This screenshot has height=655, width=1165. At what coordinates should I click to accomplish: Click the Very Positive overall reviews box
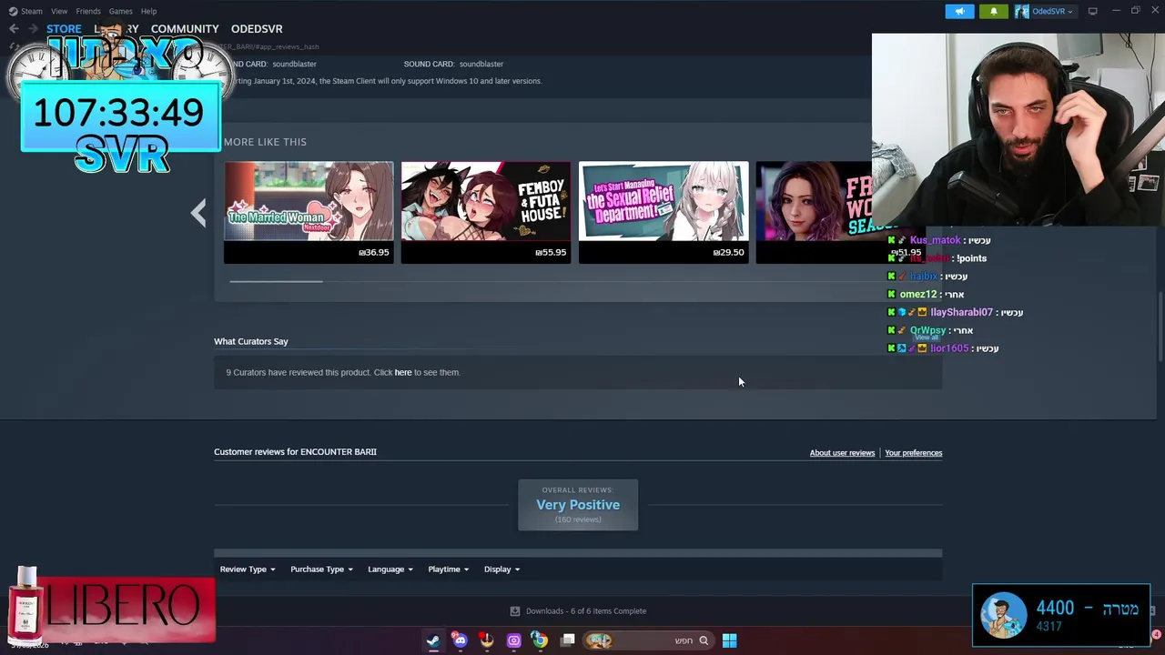[x=578, y=505]
